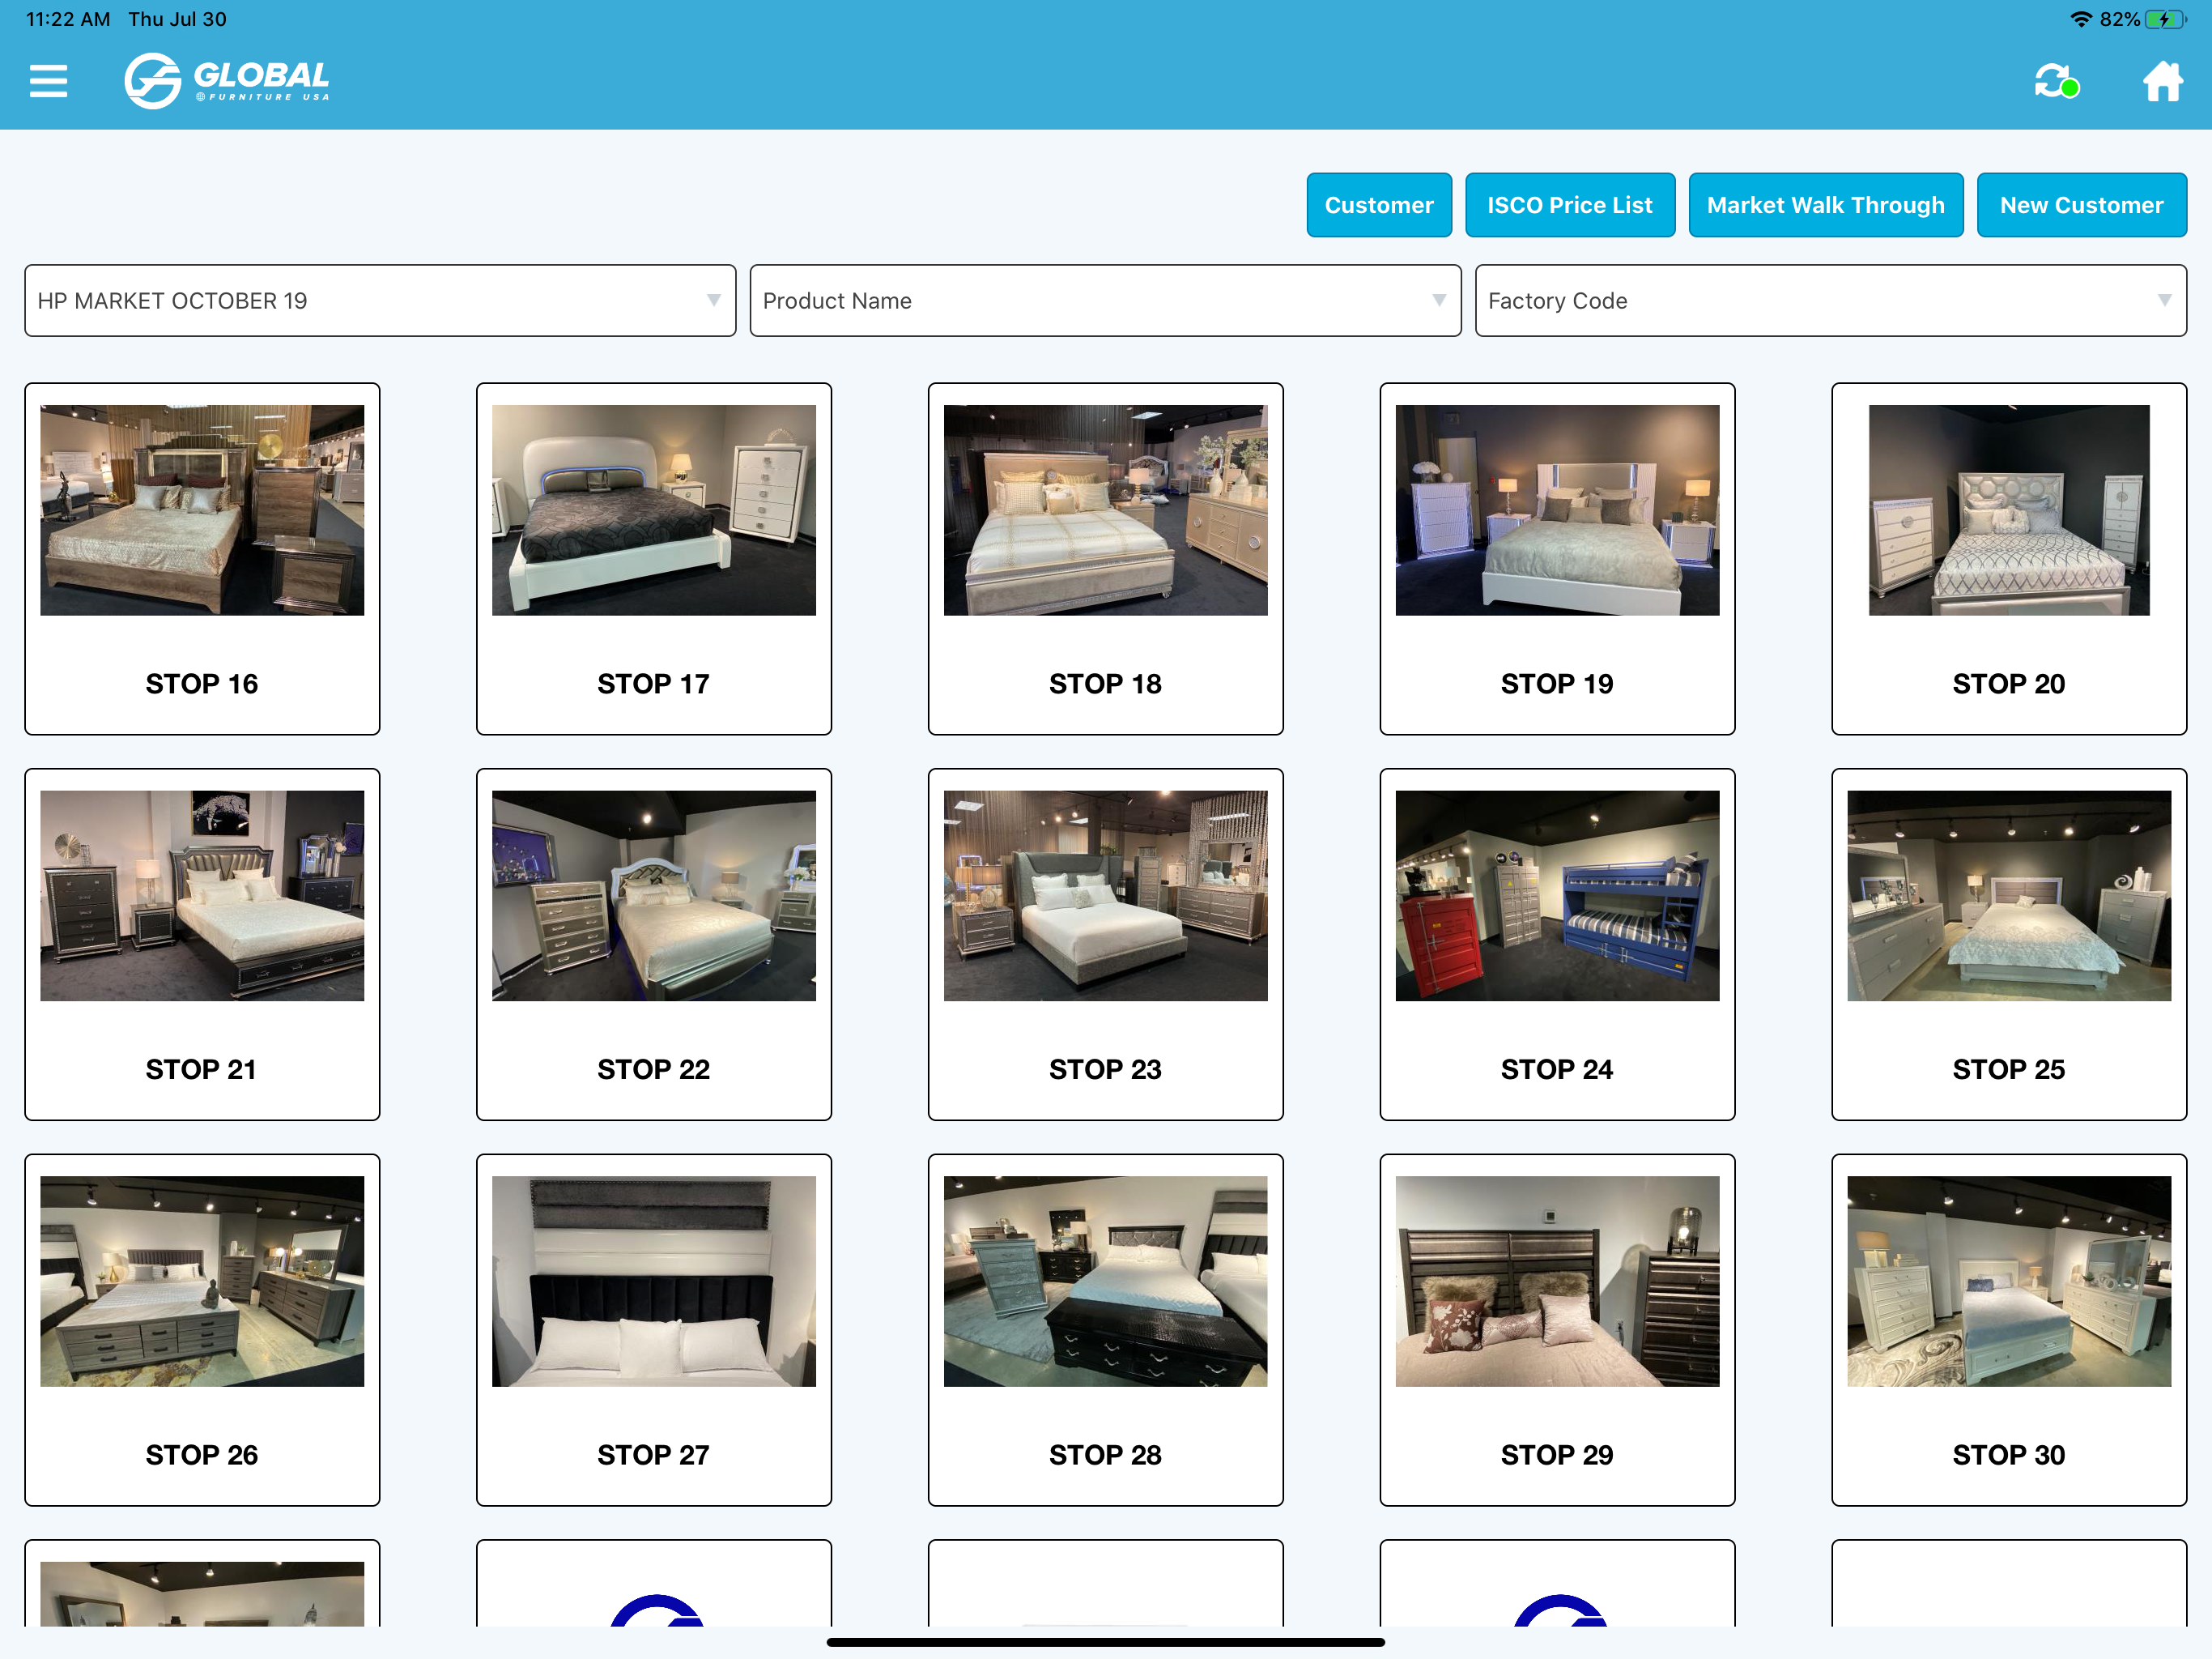This screenshot has width=2212, height=1659.
Task: Open the Customer button
Action: tap(1379, 205)
